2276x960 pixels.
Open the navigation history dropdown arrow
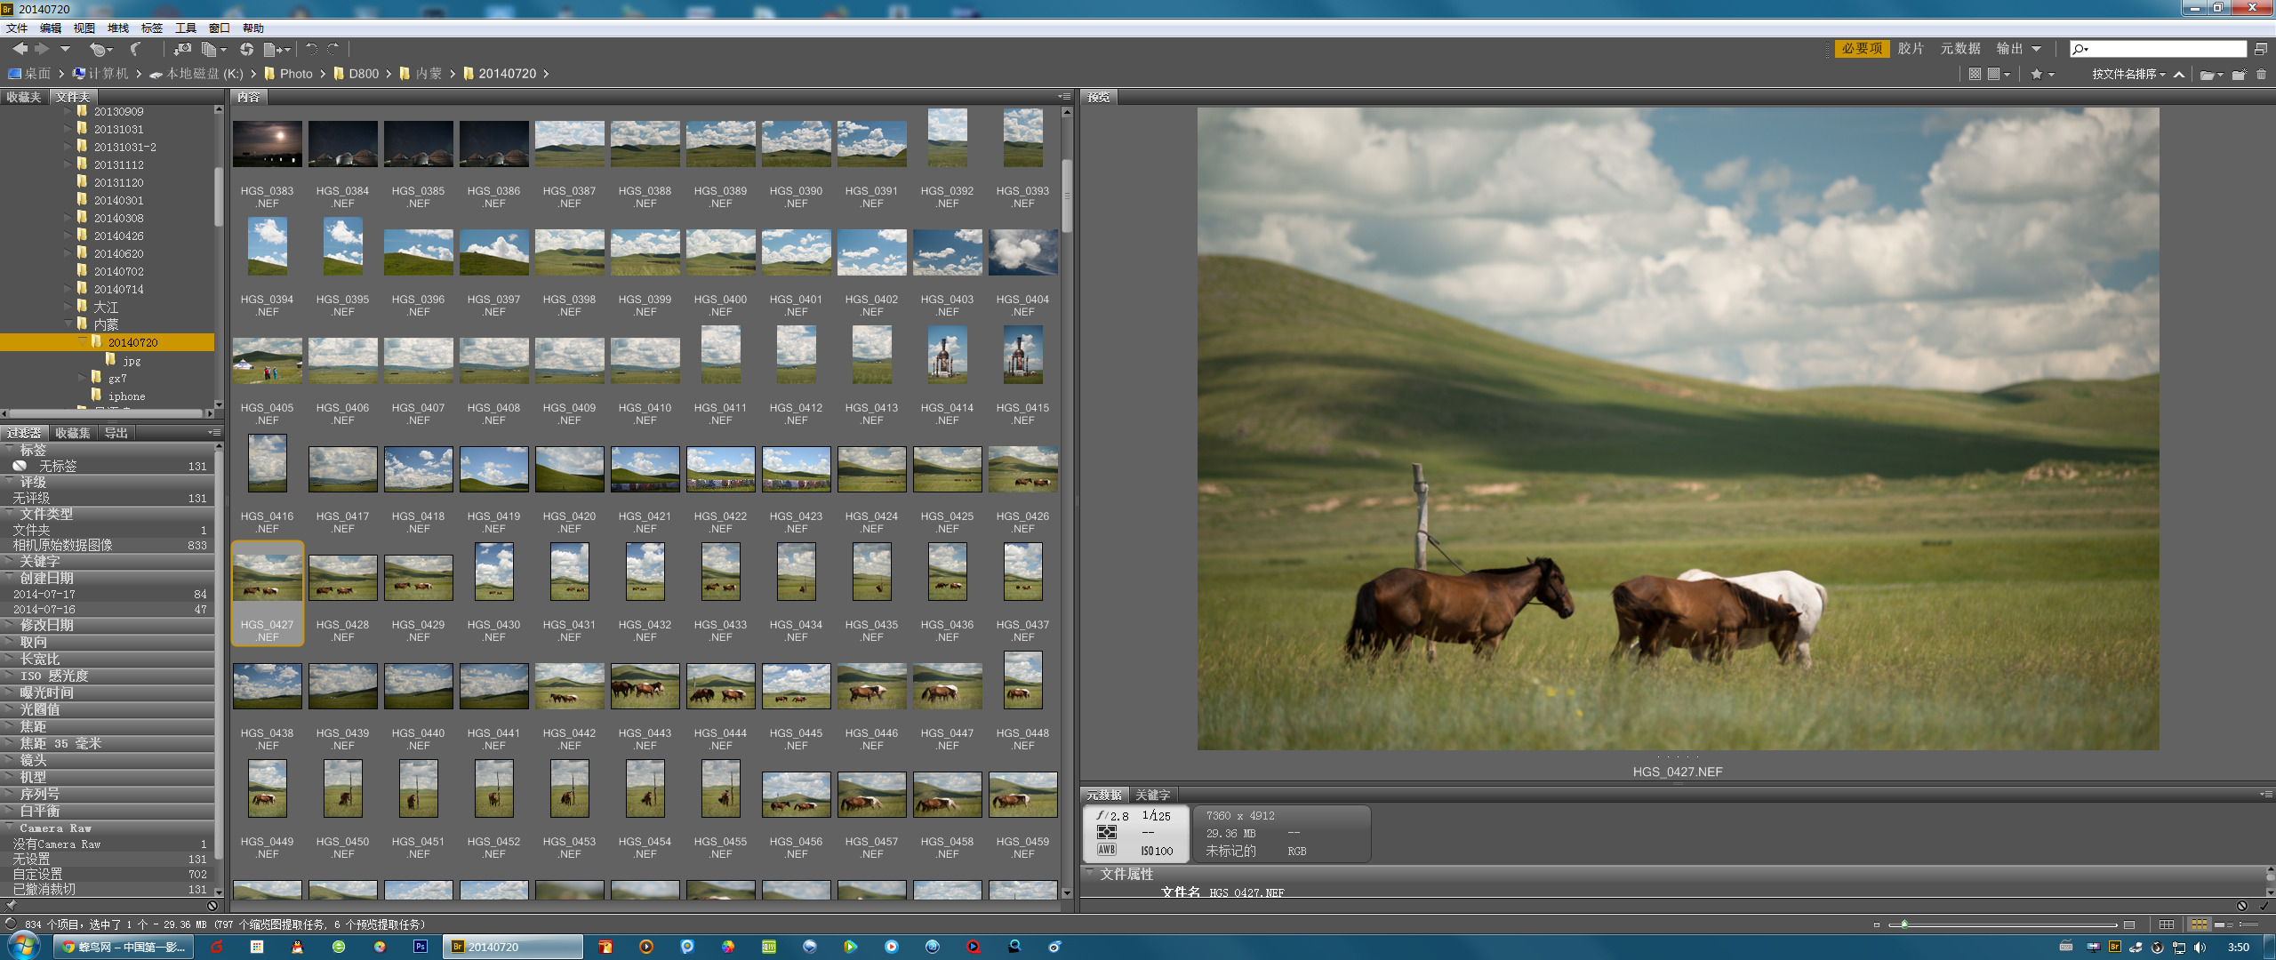(x=65, y=49)
